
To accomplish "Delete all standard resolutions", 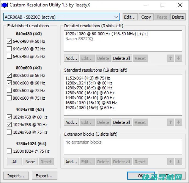I will pyautogui.click(x=122, y=122).
